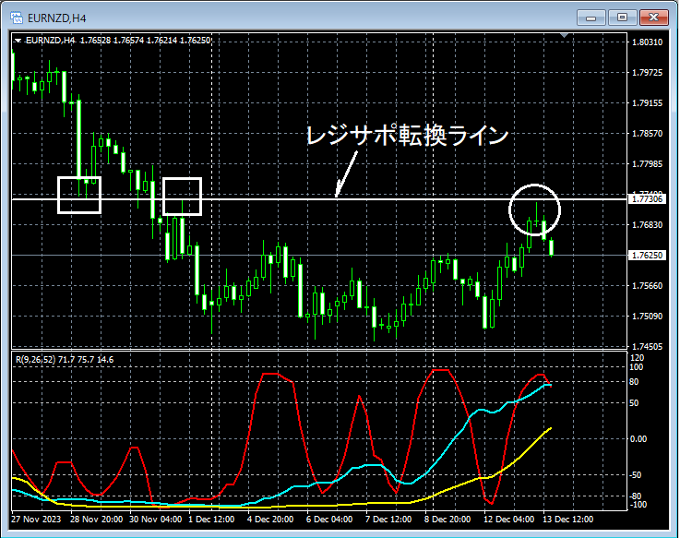Click price axis value 1.75090
This screenshot has height=538, width=680.
647,316
